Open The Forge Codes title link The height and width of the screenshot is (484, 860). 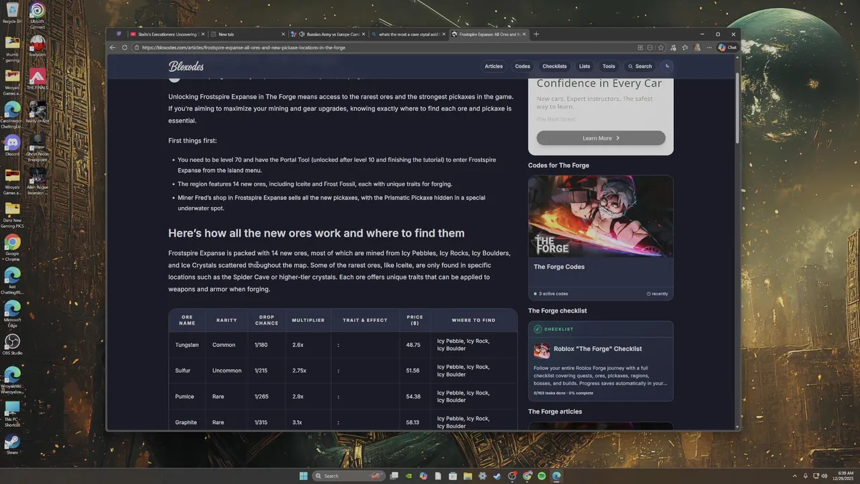(559, 267)
